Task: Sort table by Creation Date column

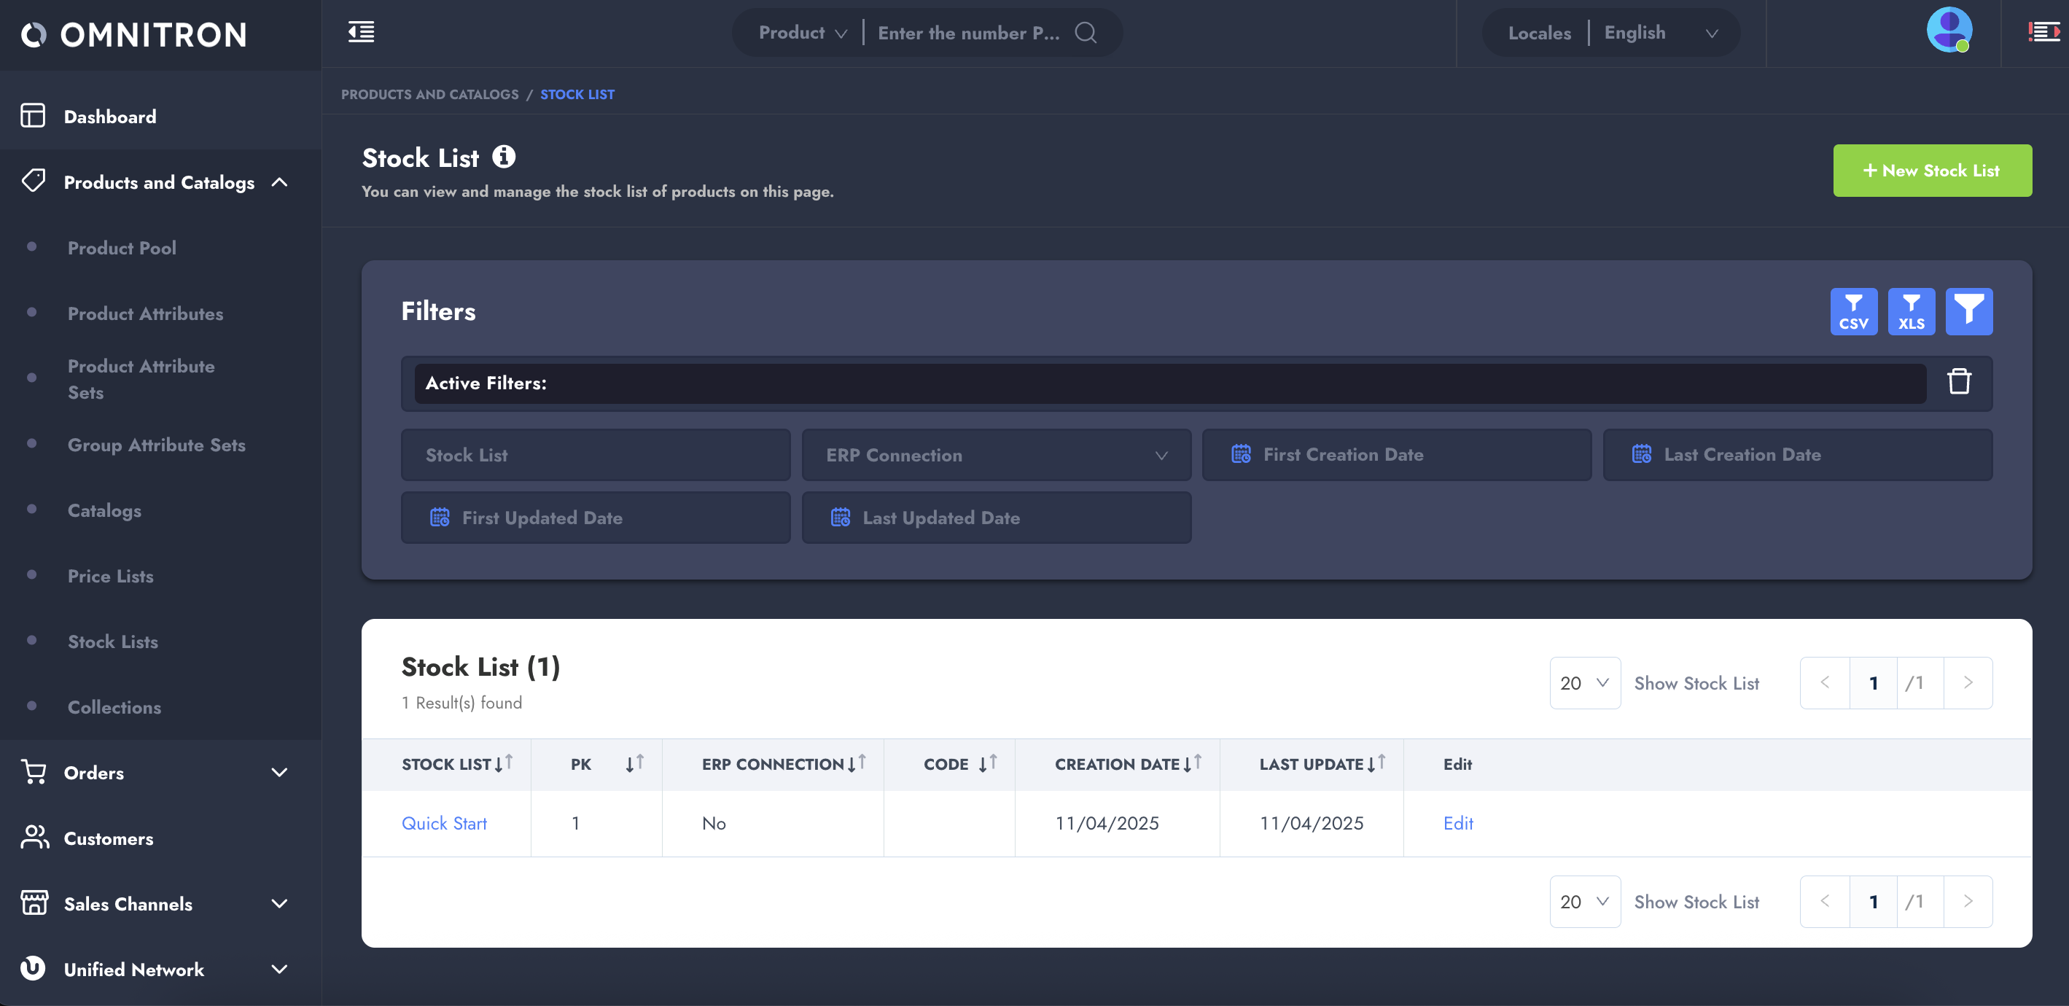Action: 1192,763
